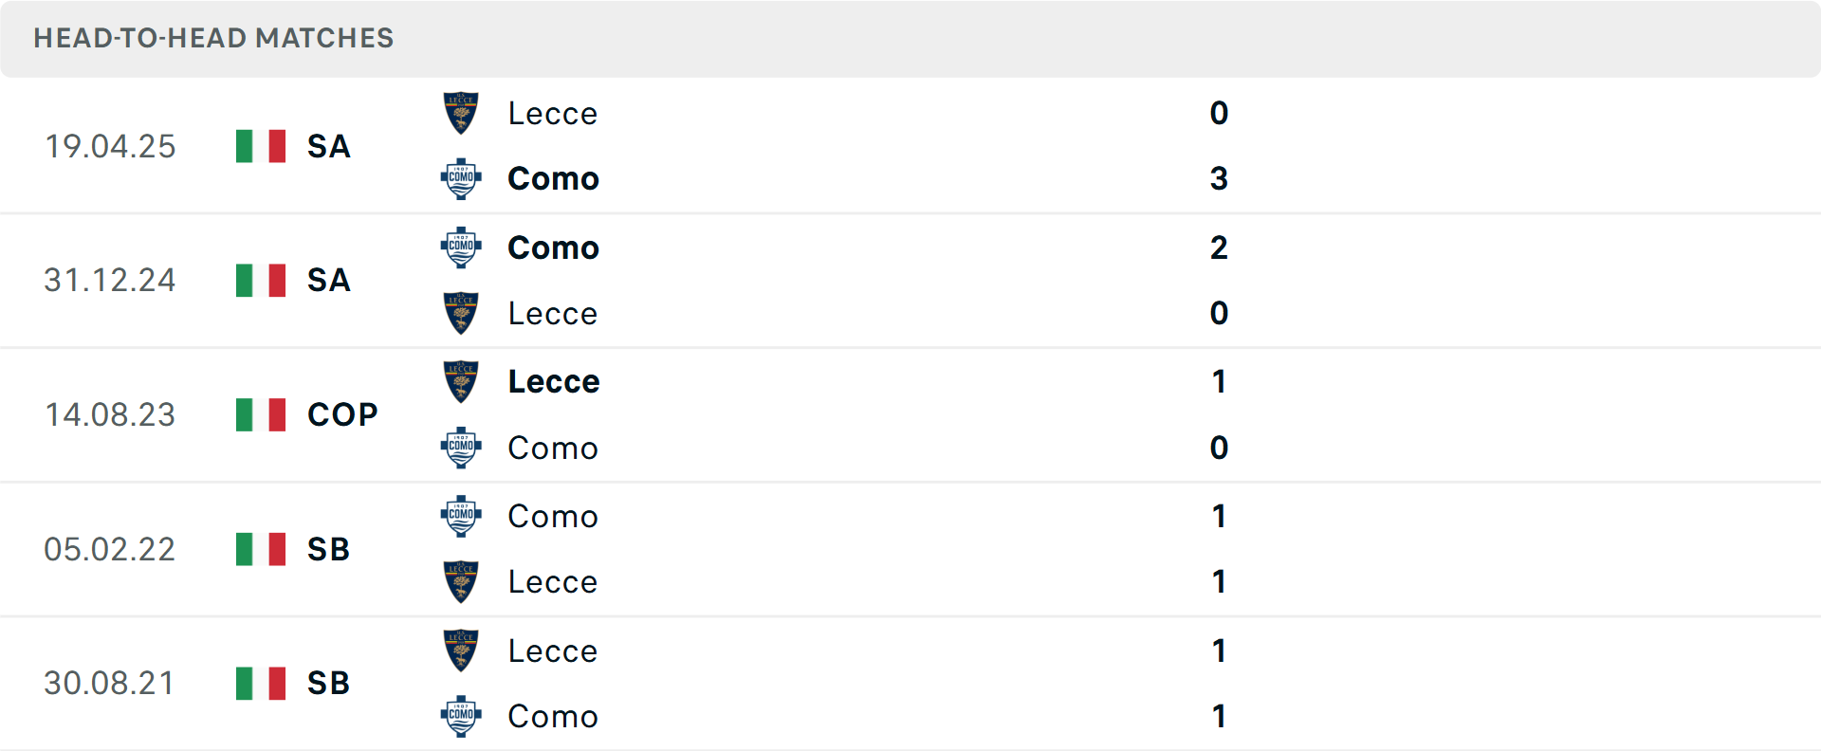The height and width of the screenshot is (751, 1821).
Task: Click the SB label in the 05.02.22 row
Action: click(x=329, y=549)
